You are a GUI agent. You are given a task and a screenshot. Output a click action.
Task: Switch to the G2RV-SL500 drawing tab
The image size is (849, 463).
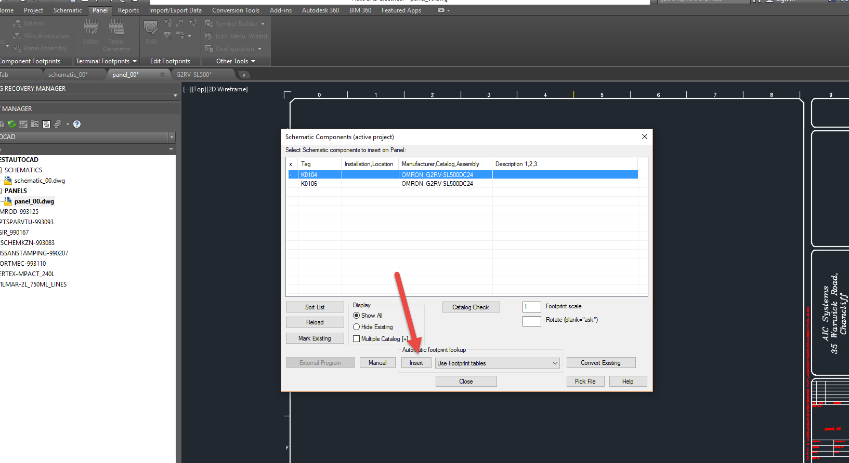[x=194, y=75]
